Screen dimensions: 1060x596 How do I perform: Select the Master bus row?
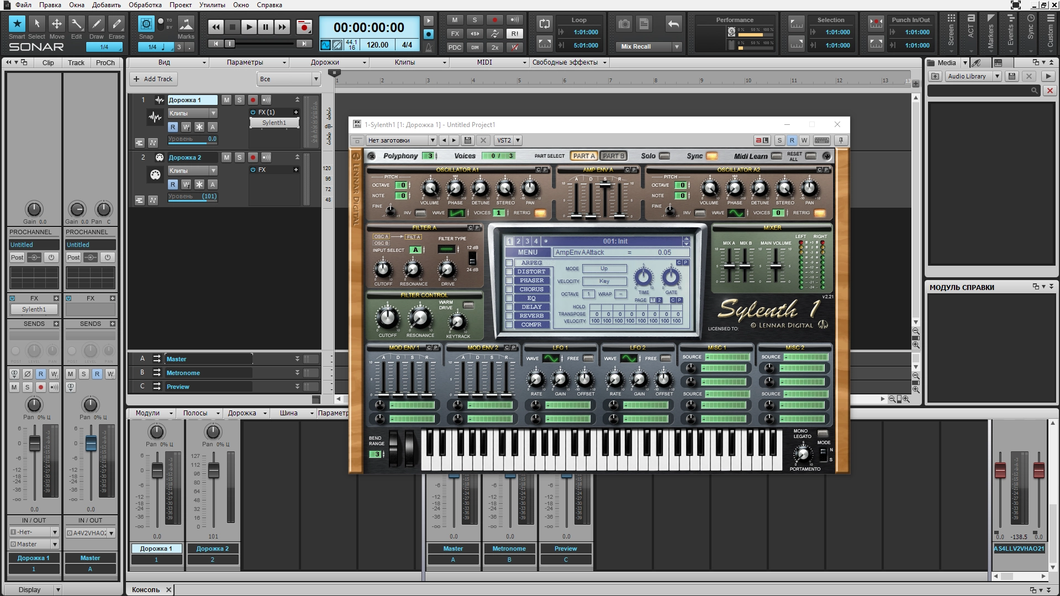(x=209, y=359)
